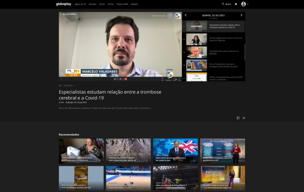
Task: Open the RJ1 - TV Rio Sul program link
Action: (x=66, y=85)
